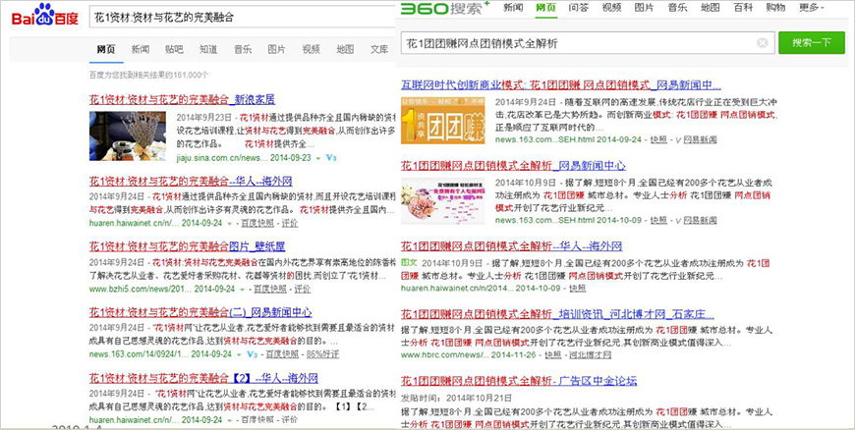Click V3 badge on 新浪家居 result
The image size is (855, 430).
tap(331, 157)
